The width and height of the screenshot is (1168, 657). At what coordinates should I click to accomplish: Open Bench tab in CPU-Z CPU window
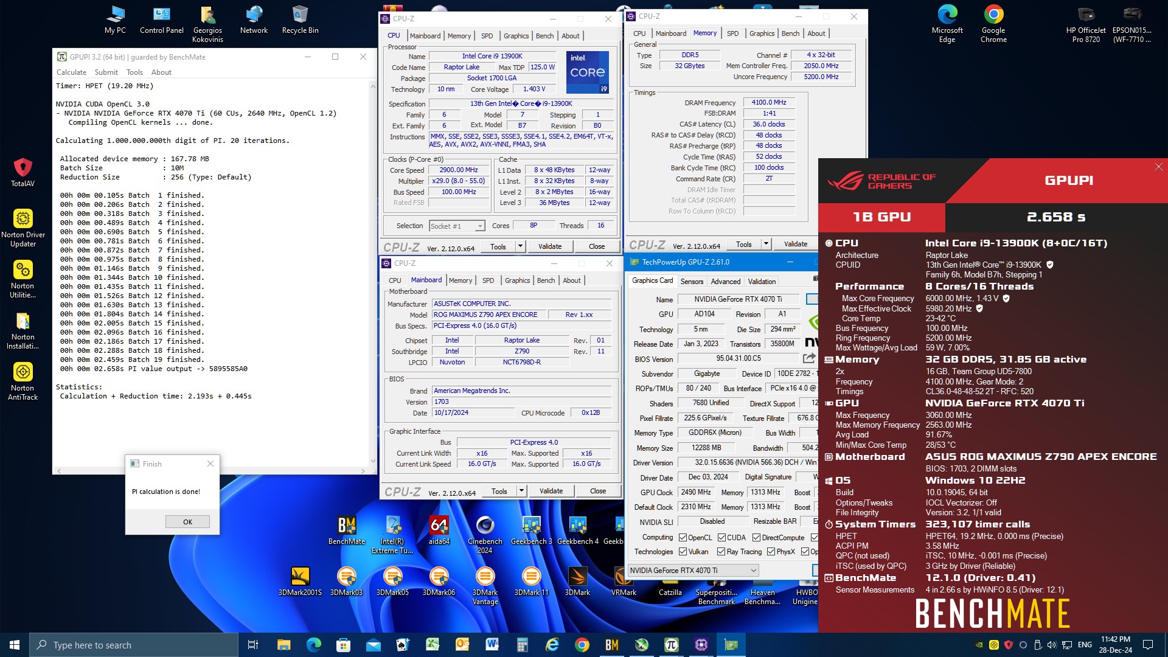click(x=544, y=36)
